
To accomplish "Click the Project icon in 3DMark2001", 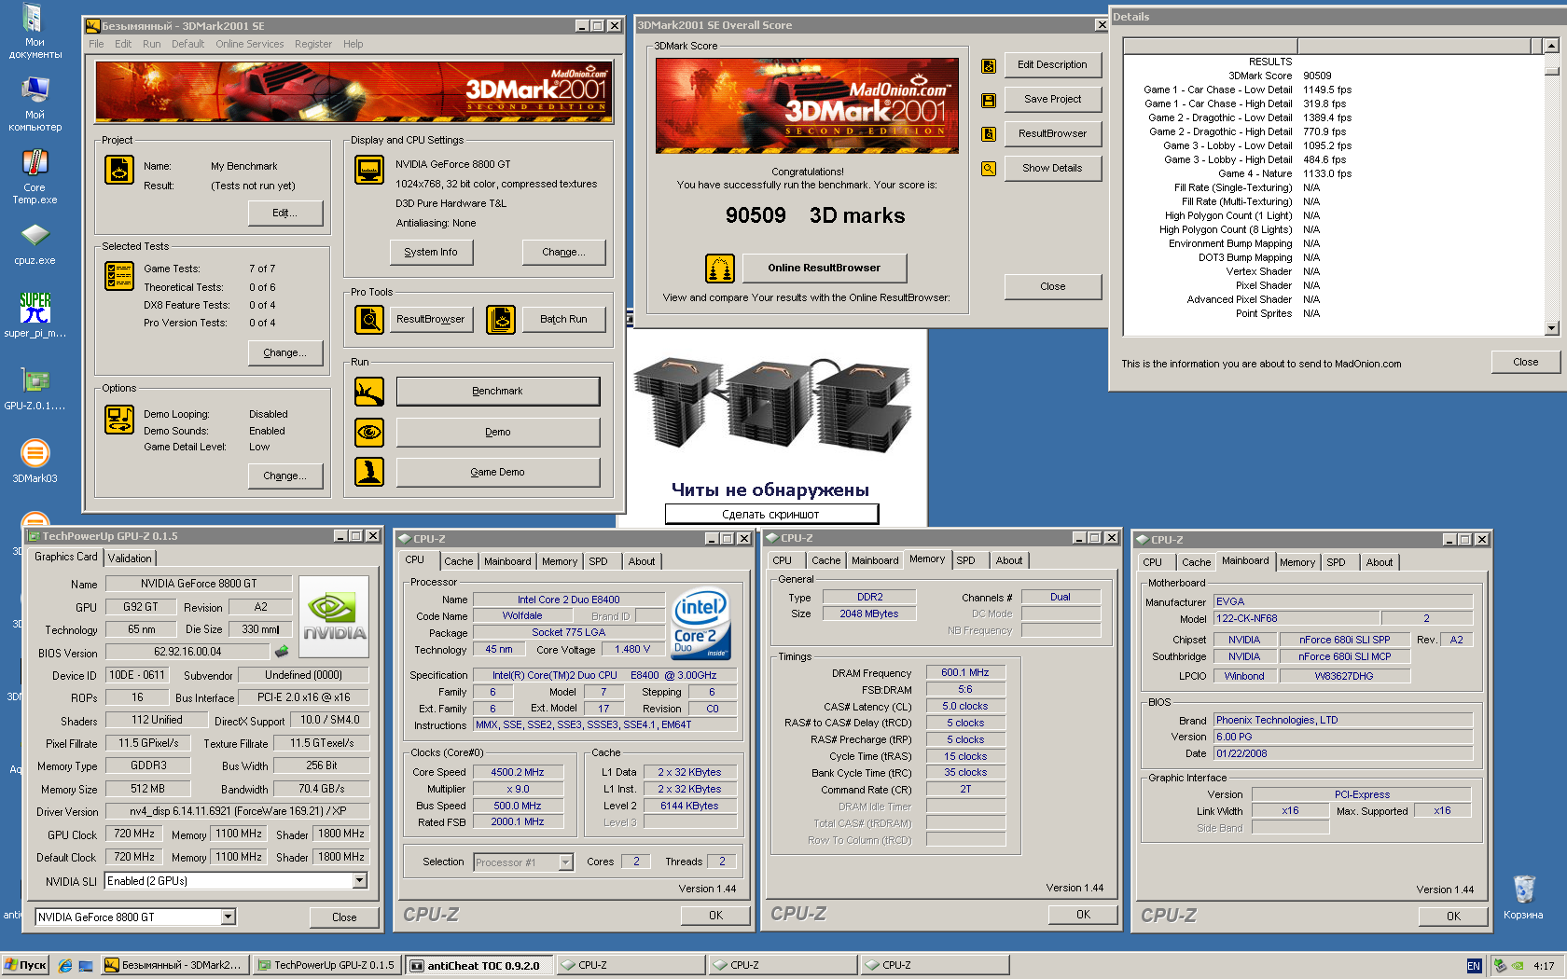I will coord(119,170).
